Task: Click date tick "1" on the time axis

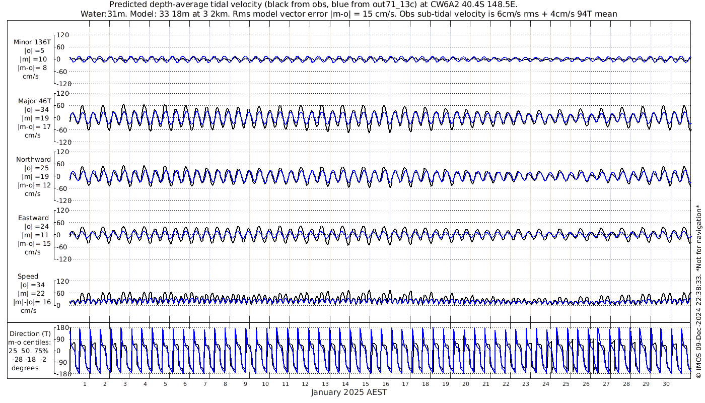Action: click(x=85, y=384)
